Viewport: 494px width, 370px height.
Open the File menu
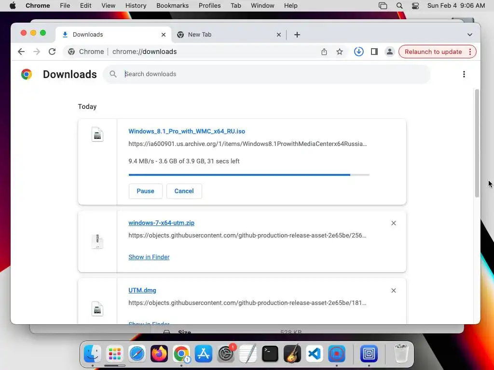65,6
